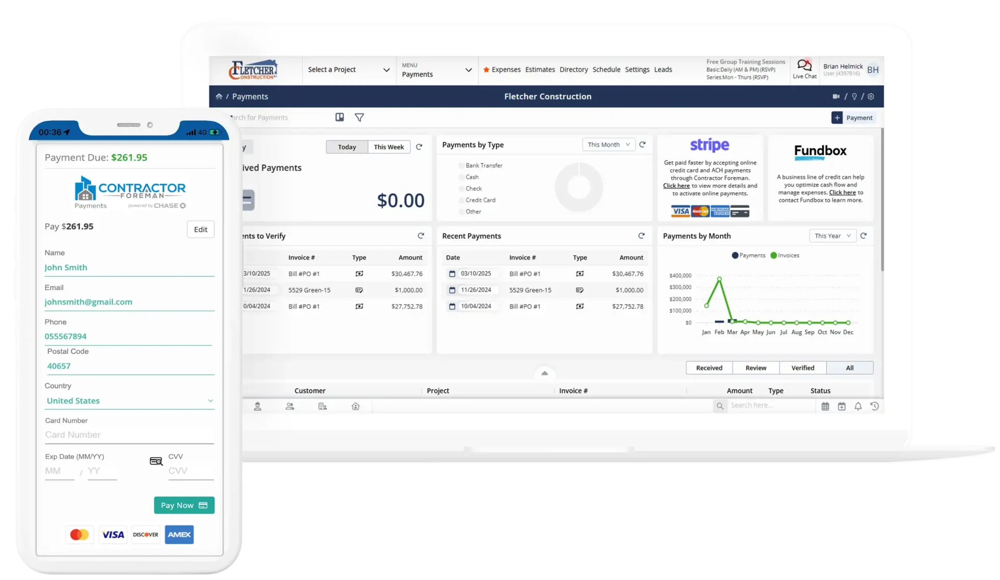Image resolution: width=1000 pixels, height=580 pixels.
Task: Open the This Month dropdown
Action: click(608, 145)
